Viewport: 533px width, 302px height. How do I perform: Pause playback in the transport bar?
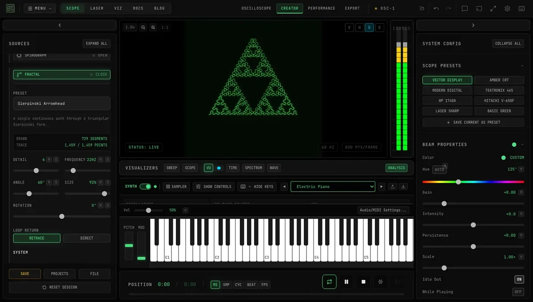[x=346, y=282]
